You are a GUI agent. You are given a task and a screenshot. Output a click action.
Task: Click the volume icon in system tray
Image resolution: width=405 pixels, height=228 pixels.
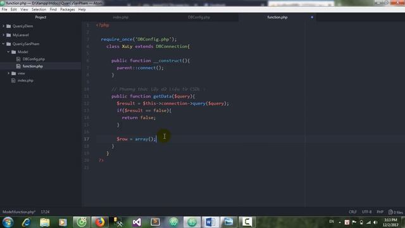376,222
